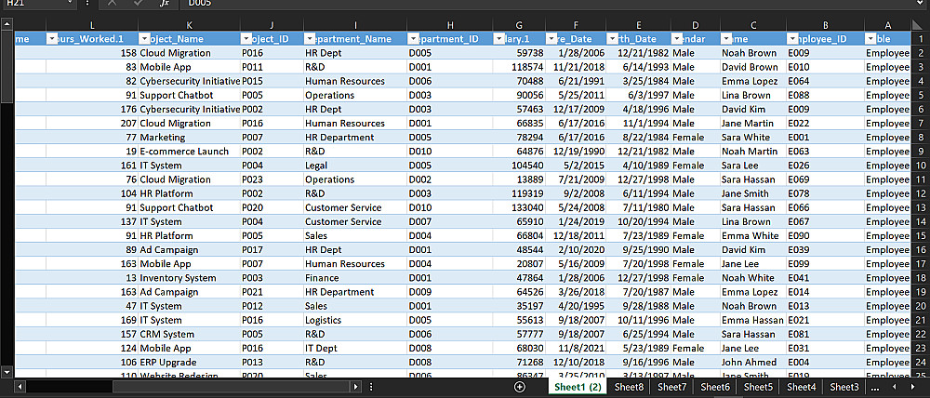Image resolution: width=930 pixels, height=398 pixels.
Task: Select column G header
Action: point(519,24)
